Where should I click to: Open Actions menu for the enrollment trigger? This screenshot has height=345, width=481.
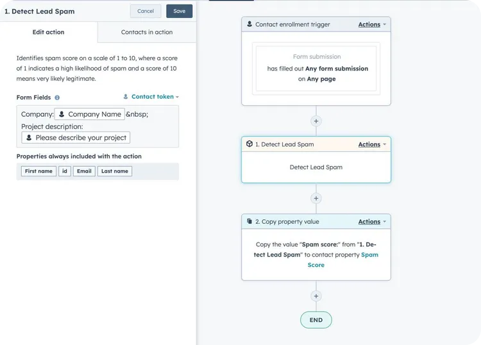pyautogui.click(x=372, y=24)
